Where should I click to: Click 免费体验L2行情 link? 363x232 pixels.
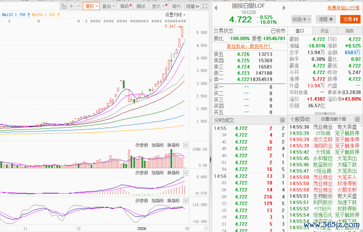[x=343, y=8]
